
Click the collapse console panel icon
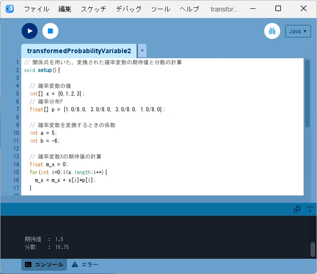(310, 209)
